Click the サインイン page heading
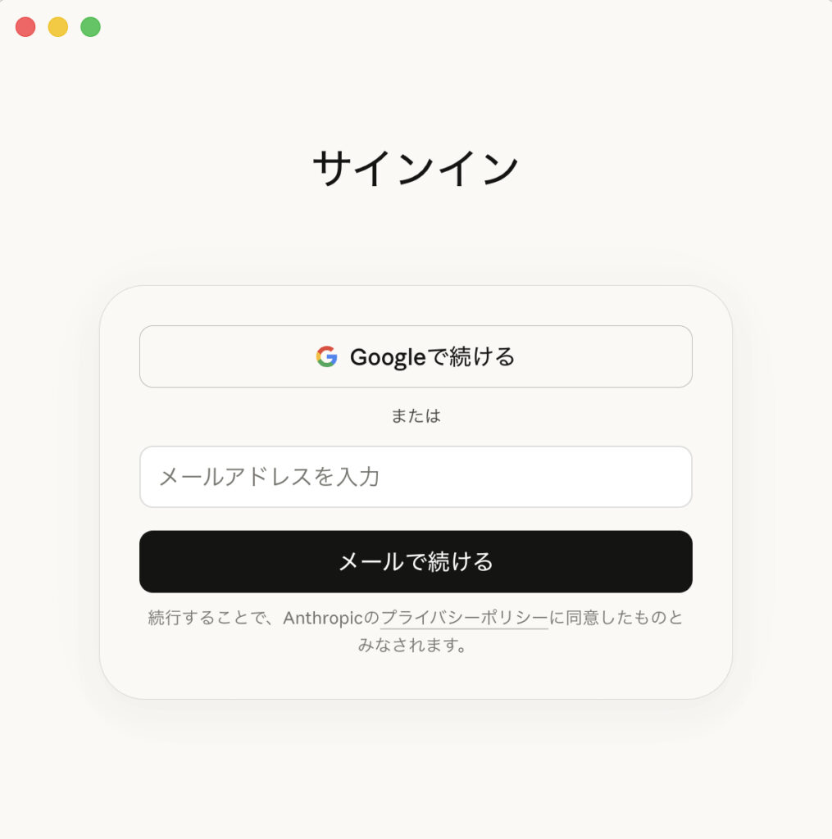The height and width of the screenshot is (839, 832). 416,169
